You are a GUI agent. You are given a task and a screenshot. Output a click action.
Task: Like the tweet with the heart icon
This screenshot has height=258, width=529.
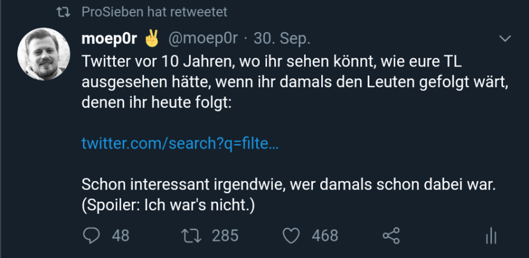tap(291, 236)
